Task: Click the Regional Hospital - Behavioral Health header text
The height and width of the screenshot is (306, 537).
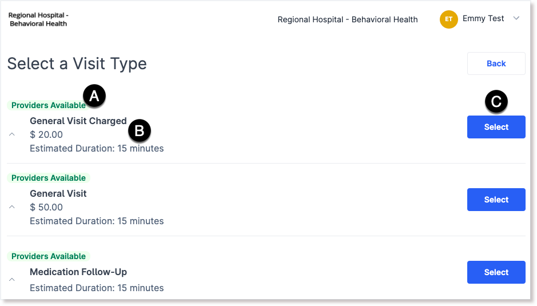Action: coord(348,19)
